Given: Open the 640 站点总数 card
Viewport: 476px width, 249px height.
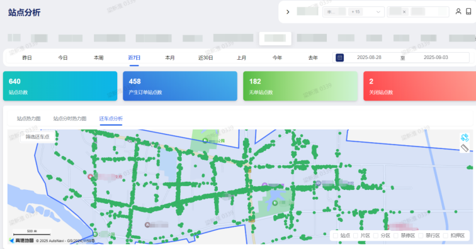Looking at the screenshot, I should pyautogui.click(x=60, y=86).
